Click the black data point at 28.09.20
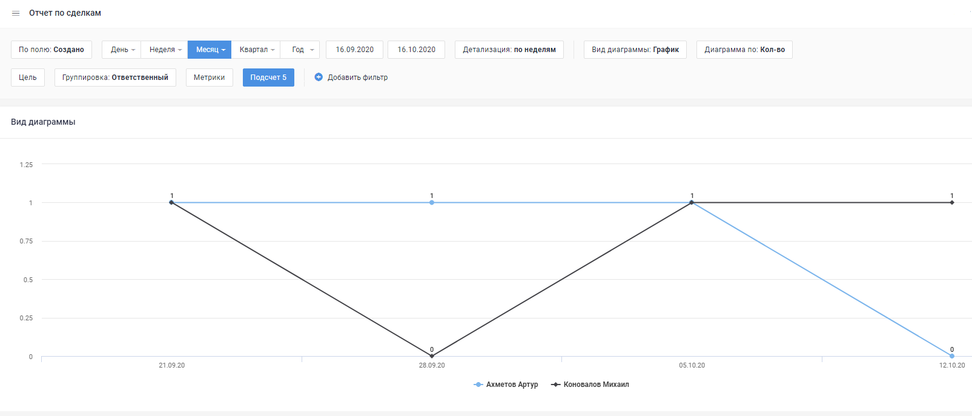This screenshot has height=416, width=972. coord(432,356)
